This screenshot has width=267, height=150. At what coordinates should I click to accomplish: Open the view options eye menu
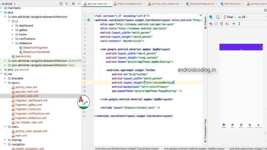point(211,24)
